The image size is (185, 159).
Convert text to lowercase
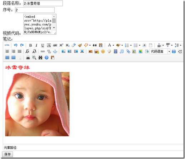(x=34, y=52)
